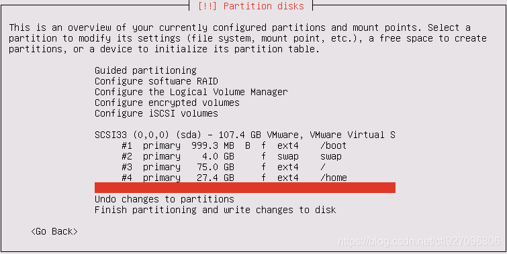Viewport: 507px width, 254px height.
Task: Choose Configure the Logical Volume Manager
Action: pos(191,92)
